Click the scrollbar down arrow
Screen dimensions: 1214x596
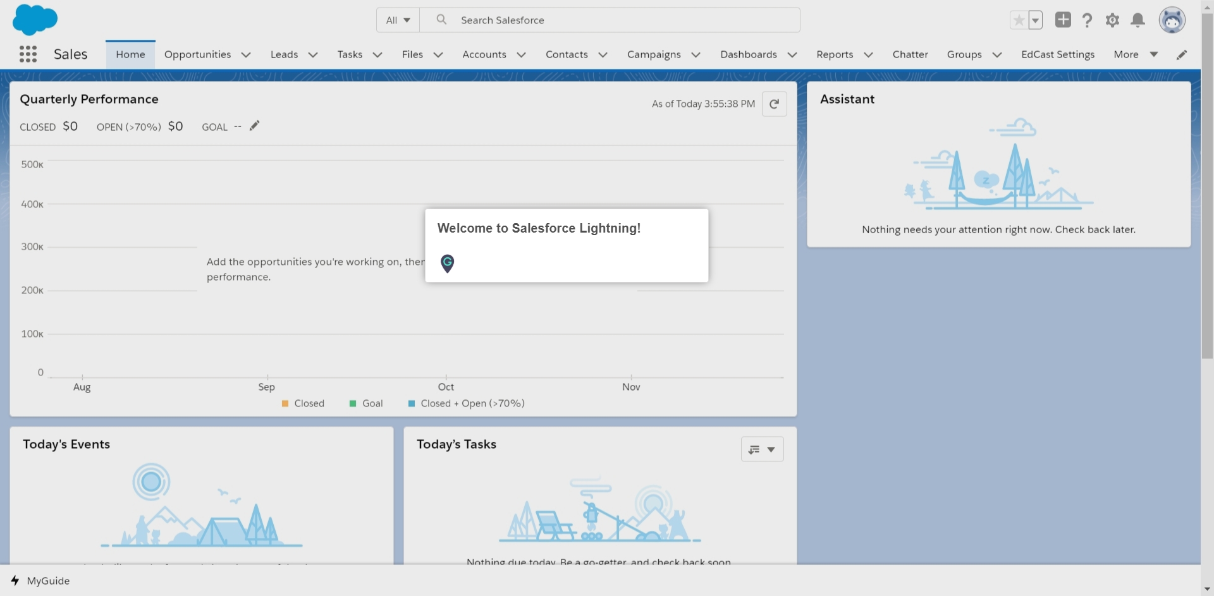1207,590
